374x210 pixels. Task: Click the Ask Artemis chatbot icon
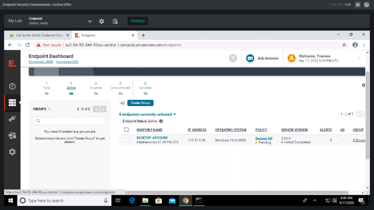tap(250, 58)
